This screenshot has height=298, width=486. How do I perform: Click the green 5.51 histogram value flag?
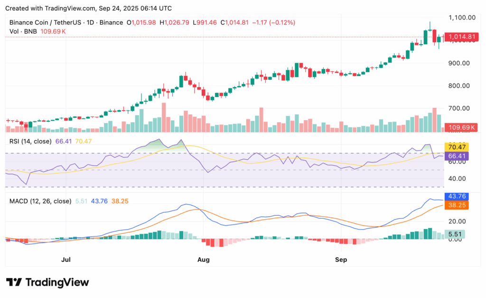click(456, 235)
